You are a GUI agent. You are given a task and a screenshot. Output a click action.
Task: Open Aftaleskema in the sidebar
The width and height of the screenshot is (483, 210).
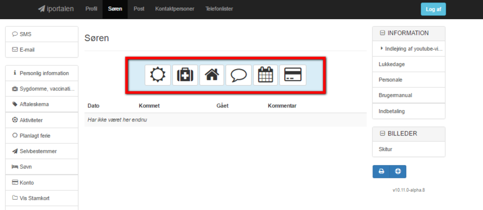pos(42,104)
